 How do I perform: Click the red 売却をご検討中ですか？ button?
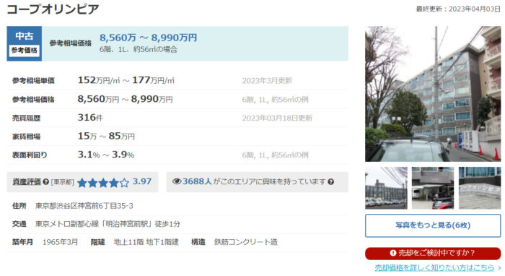[x=433, y=253]
